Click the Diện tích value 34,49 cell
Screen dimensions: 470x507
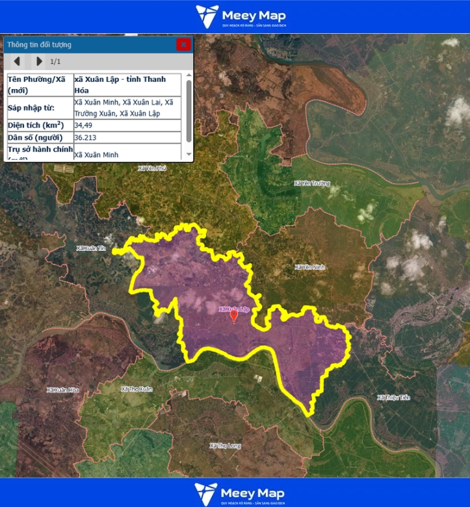(127, 125)
